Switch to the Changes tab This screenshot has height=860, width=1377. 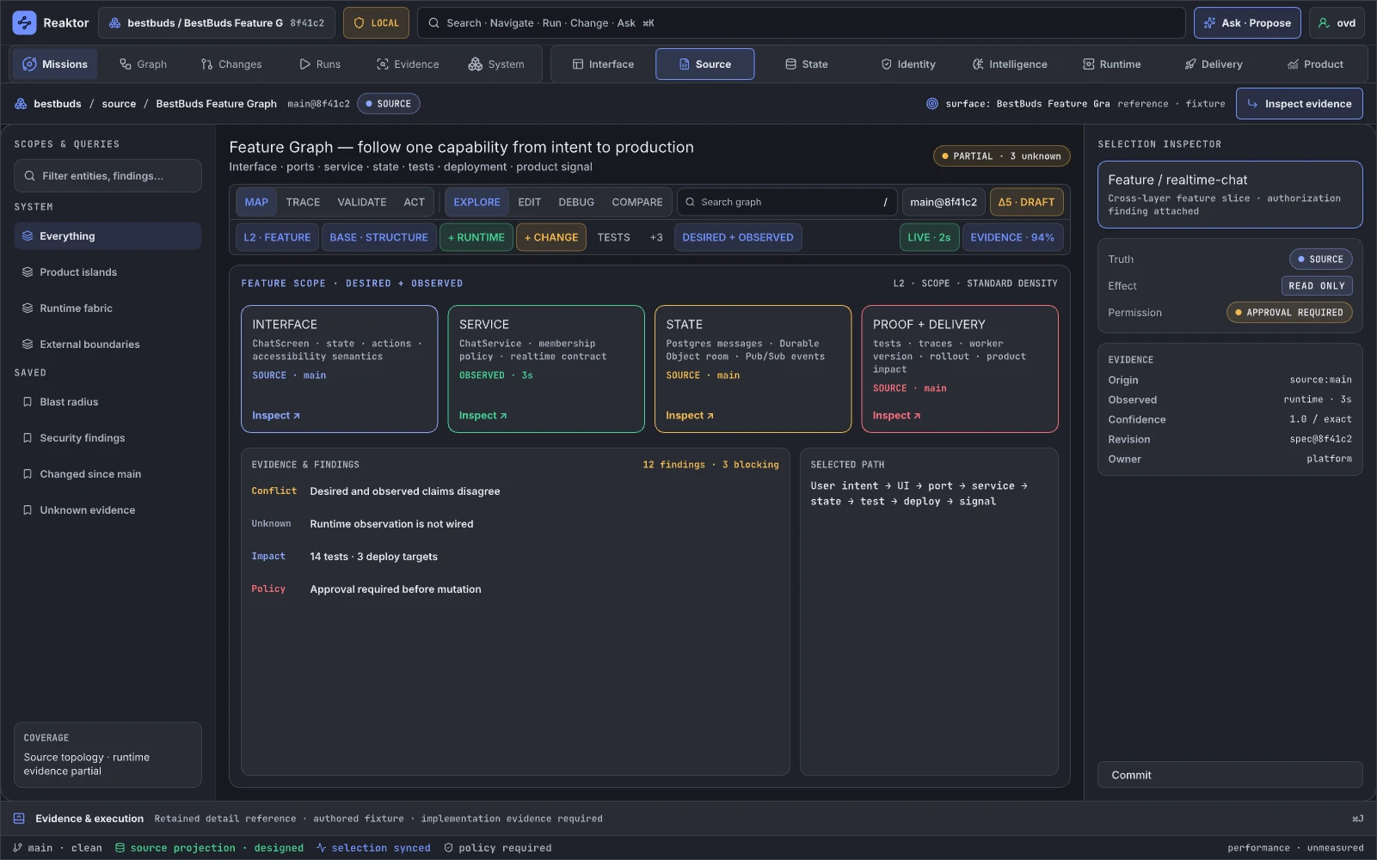231,64
